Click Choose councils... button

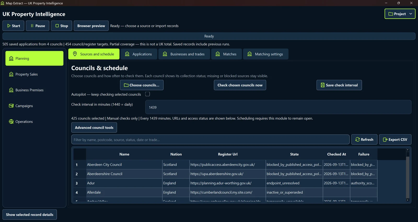point(142,85)
